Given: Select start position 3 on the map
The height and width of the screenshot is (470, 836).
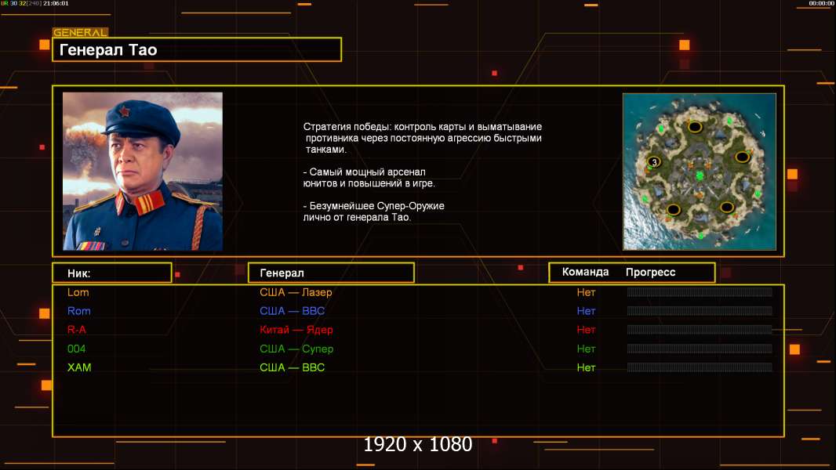Looking at the screenshot, I should pyautogui.click(x=653, y=162).
